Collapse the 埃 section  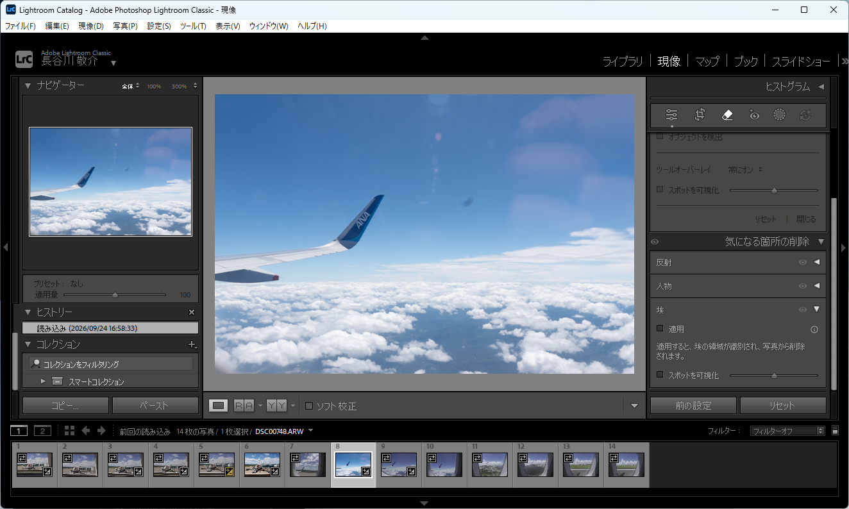point(817,309)
